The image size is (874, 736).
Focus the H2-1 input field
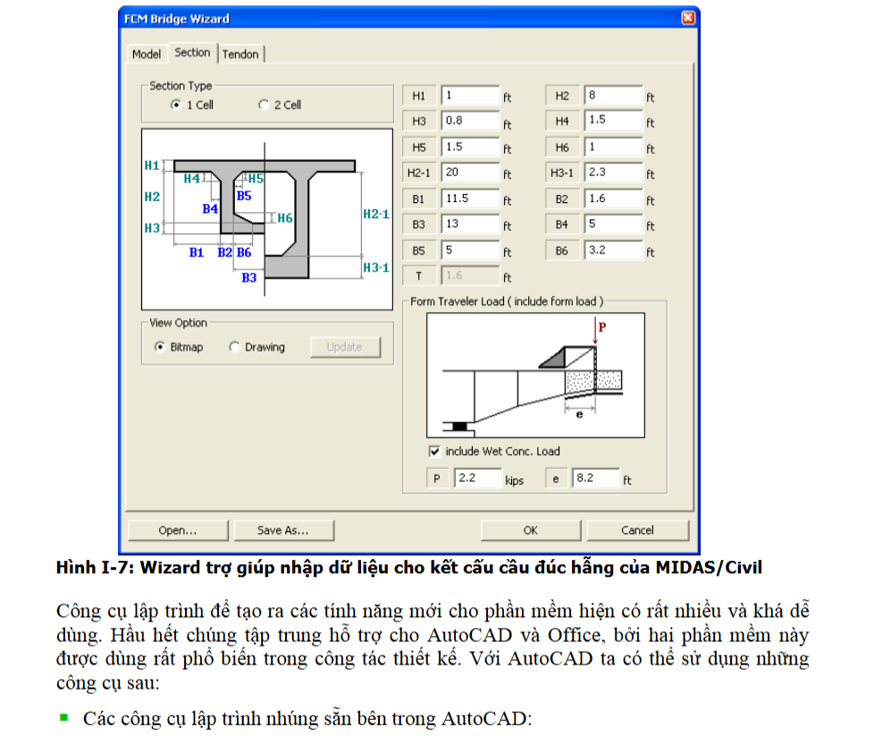pyautogui.click(x=469, y=173)
